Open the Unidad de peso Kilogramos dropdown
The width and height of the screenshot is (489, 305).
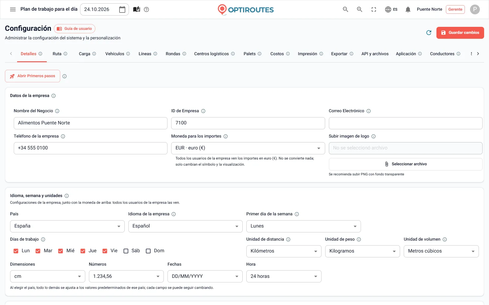point(362,251)
